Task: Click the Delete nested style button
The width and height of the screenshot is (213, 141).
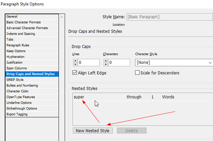Action: point(132,131)
